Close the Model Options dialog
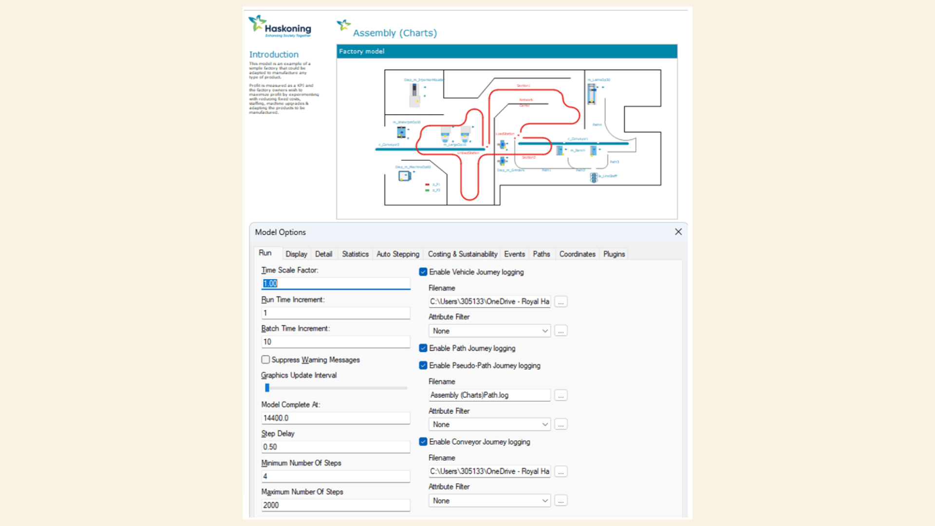935x526 pixels. pyautogui.click(x=678, y=232)
